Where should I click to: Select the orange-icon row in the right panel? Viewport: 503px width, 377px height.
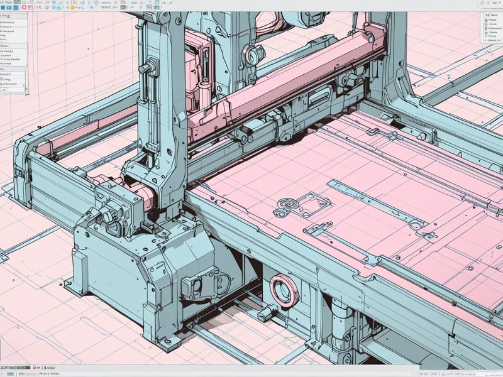coord(492,24)
